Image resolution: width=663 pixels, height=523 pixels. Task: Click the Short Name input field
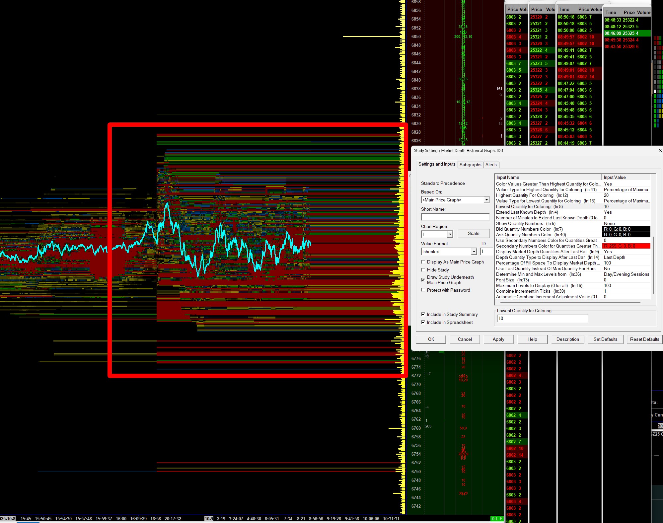click(455, 217)
